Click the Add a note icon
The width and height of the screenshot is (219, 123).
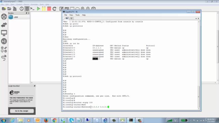pyautogui.click(x=61, y=9)
